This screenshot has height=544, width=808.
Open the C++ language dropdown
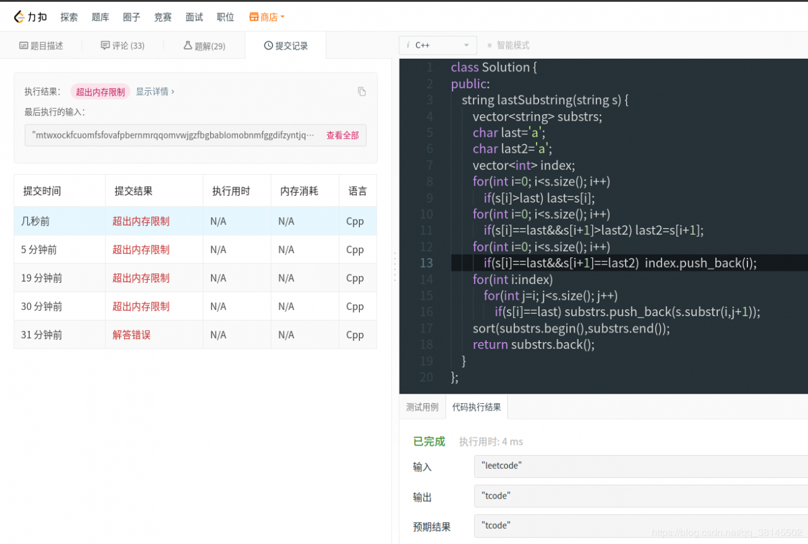pyautogui.click(x=438, y=45)
